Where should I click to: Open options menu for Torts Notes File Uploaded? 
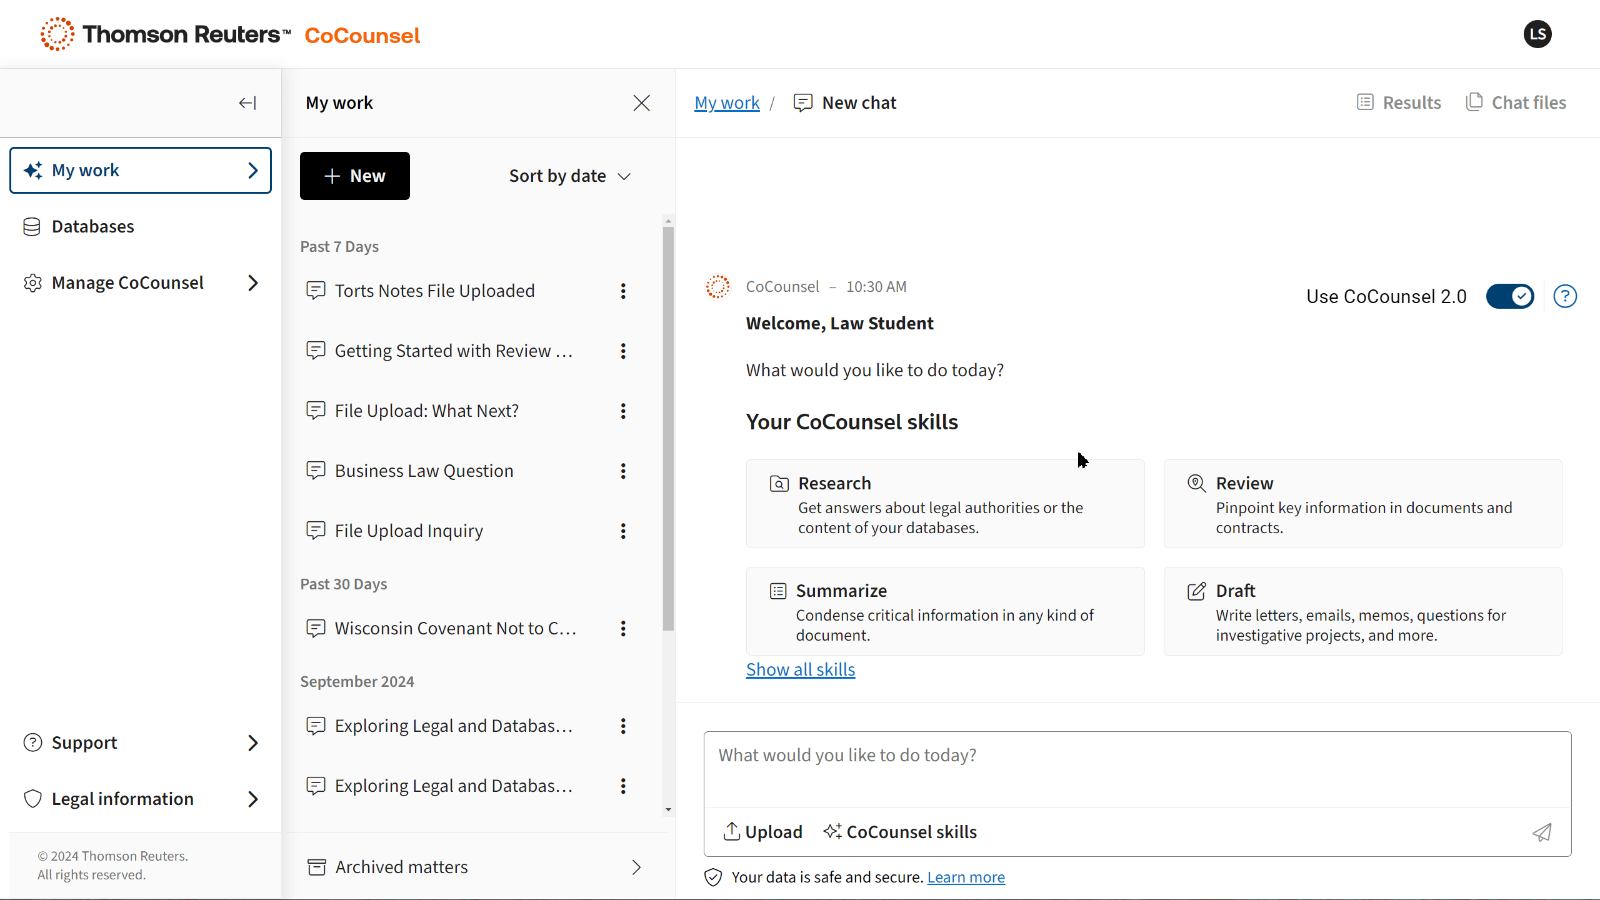click(623, 291)
